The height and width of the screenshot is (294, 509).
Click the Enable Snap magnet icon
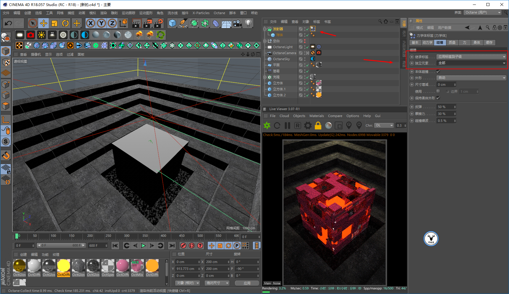[x=6, y=156]
